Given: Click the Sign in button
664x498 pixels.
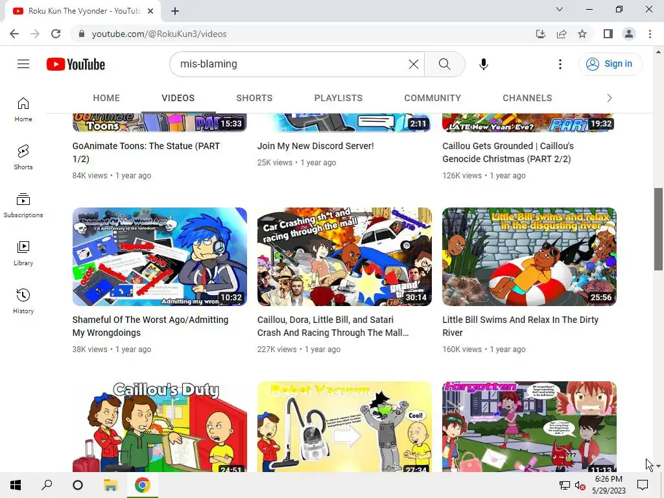Looking at the screenshot, I should [610, 64].
